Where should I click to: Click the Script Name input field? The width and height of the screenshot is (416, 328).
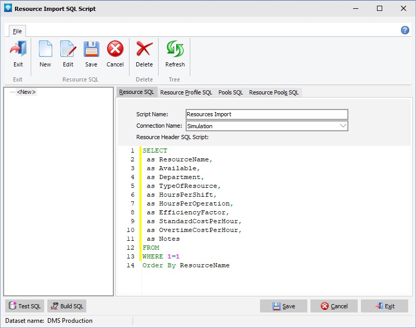267,114
